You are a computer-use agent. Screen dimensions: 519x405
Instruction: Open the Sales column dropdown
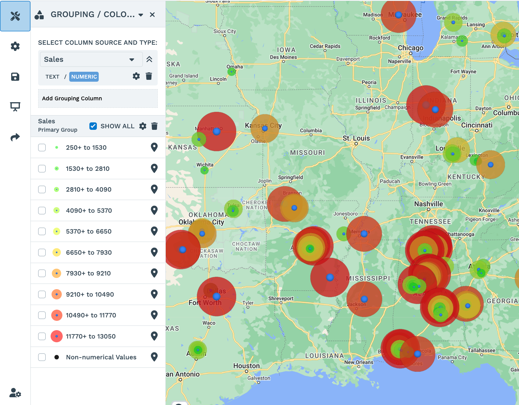tap(91, 59)
